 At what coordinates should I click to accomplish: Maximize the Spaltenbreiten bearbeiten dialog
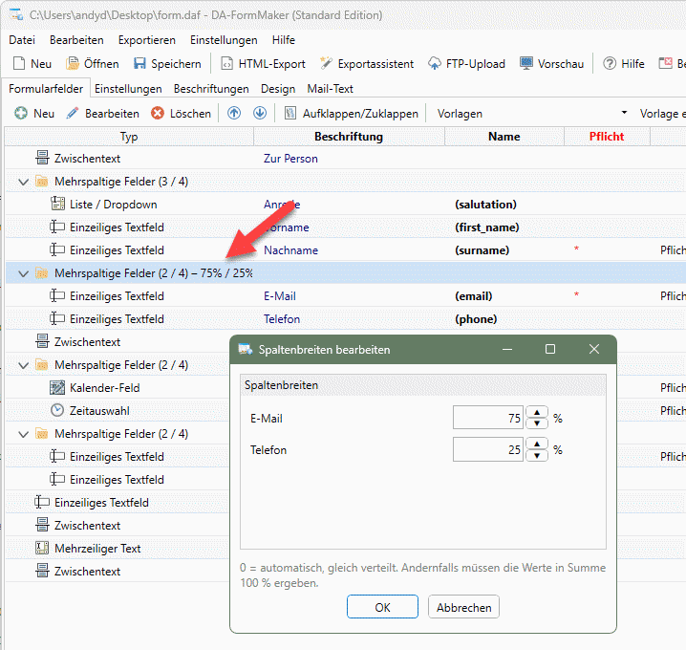coord(550,349)
